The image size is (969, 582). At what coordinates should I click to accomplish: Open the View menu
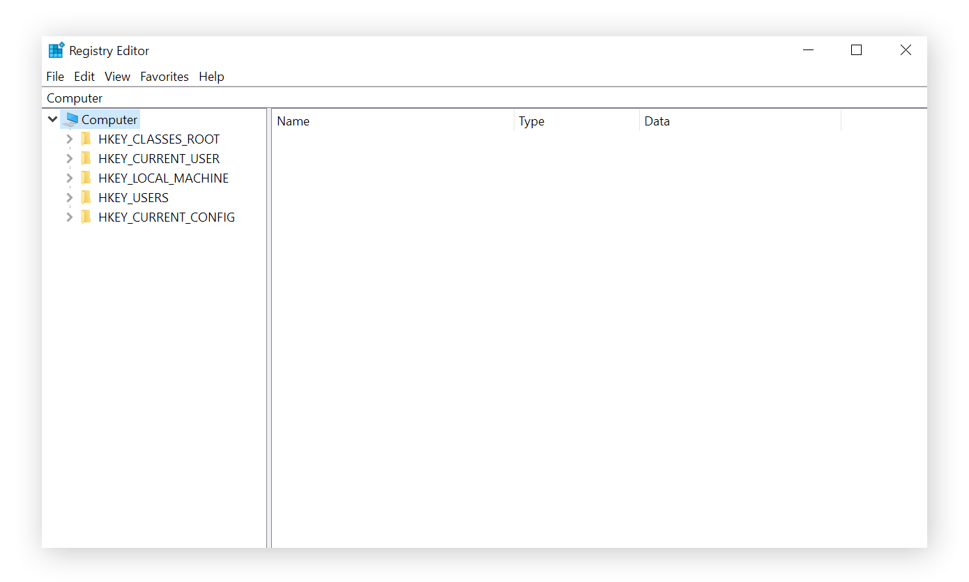click(116, 76)
